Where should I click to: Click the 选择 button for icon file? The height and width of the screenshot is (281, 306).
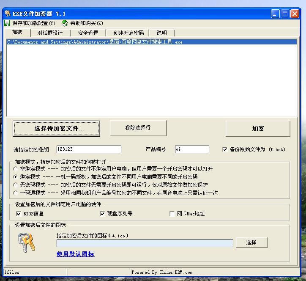coord(251,242)
